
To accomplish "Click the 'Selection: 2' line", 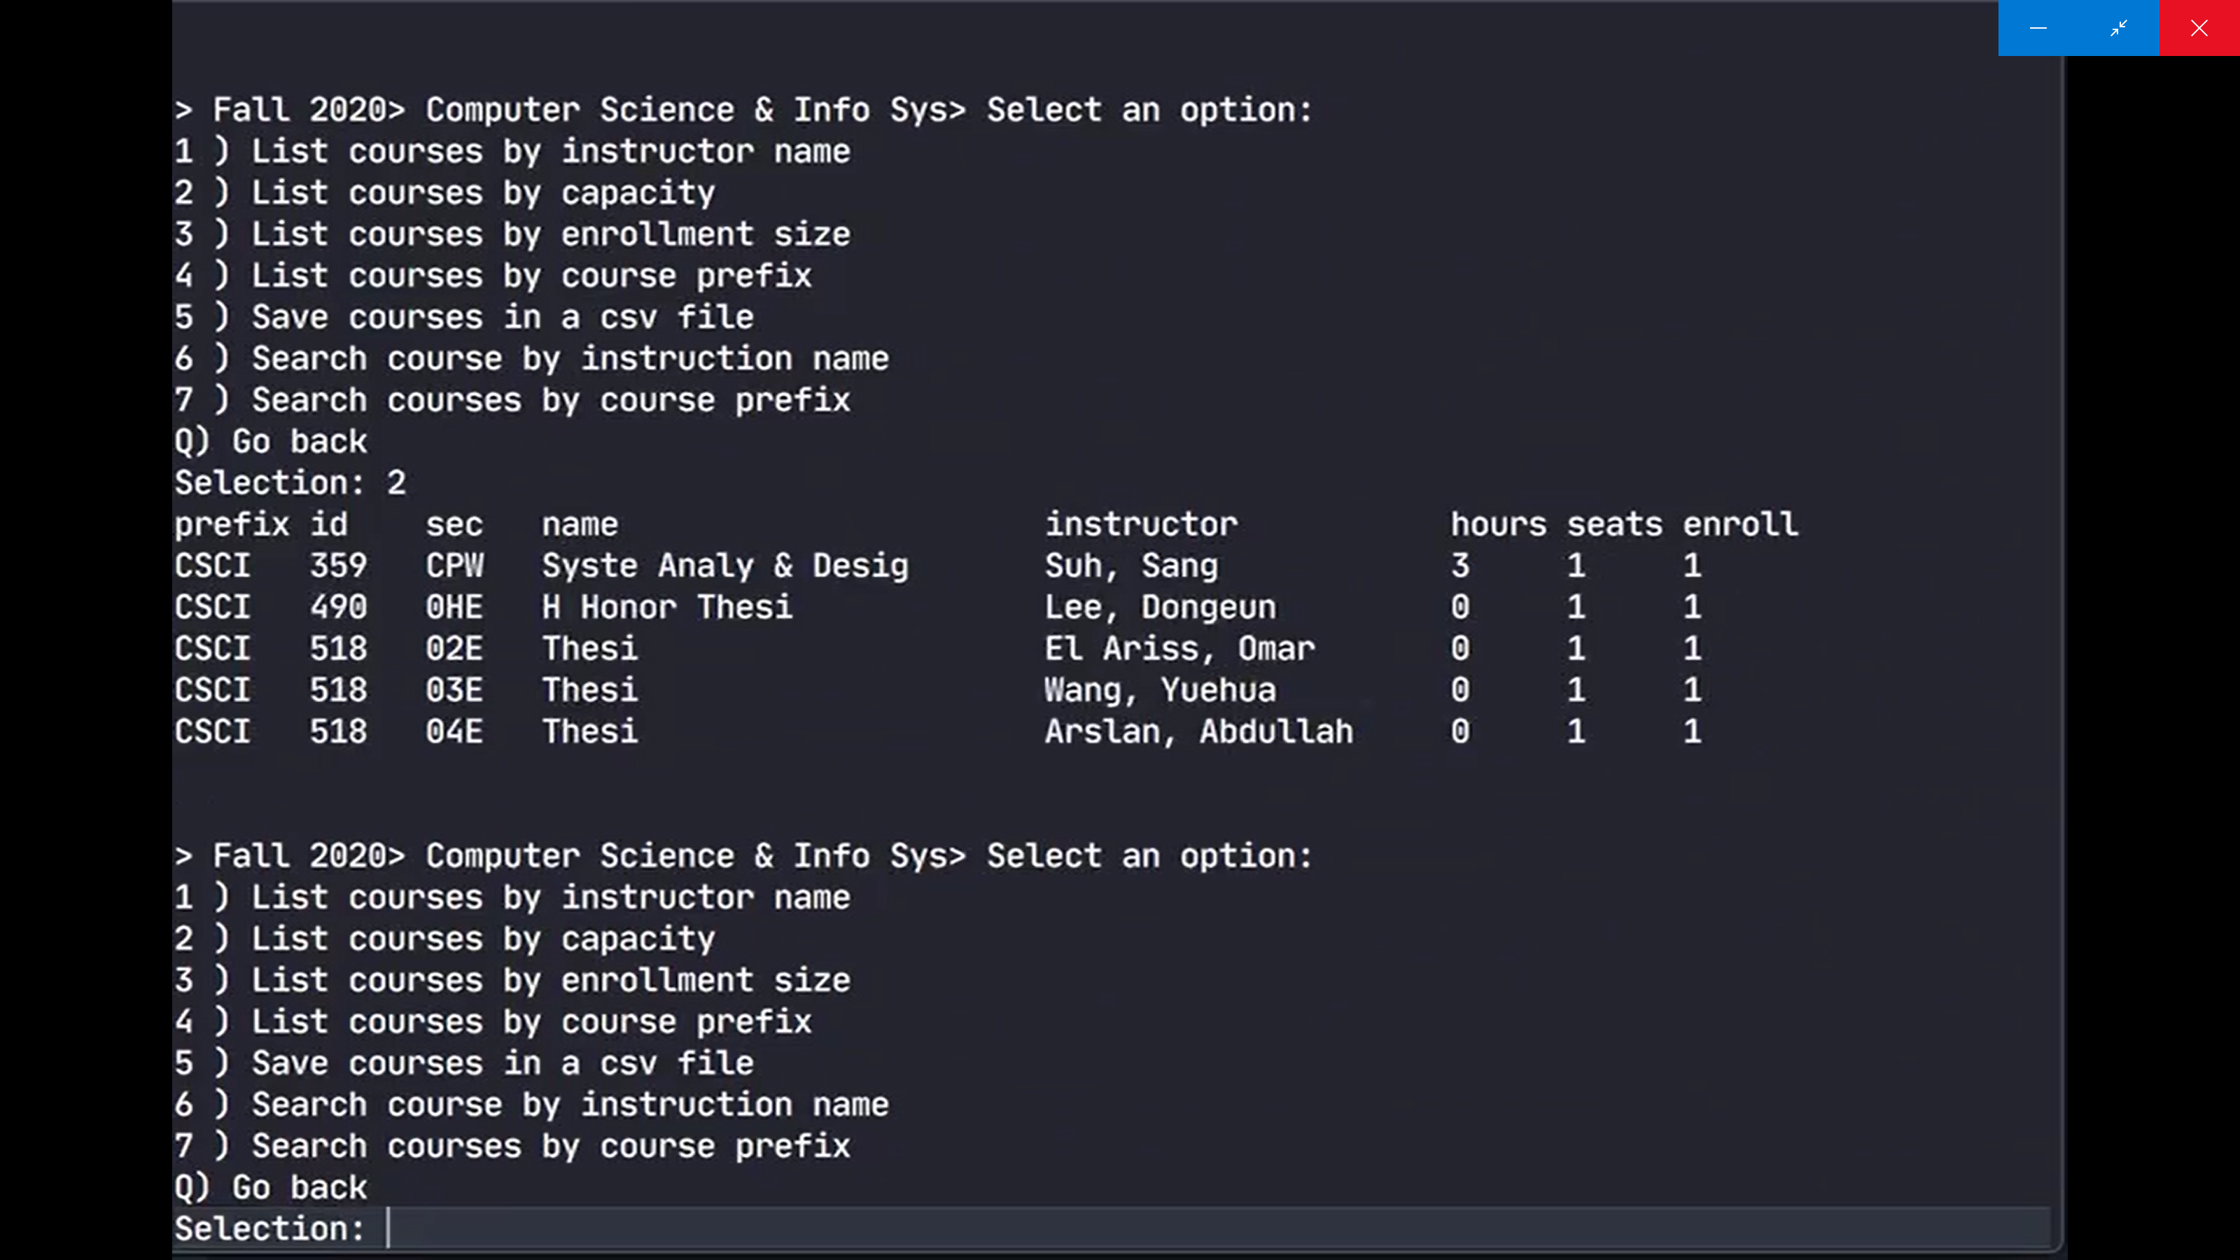I will pos(290,484).
